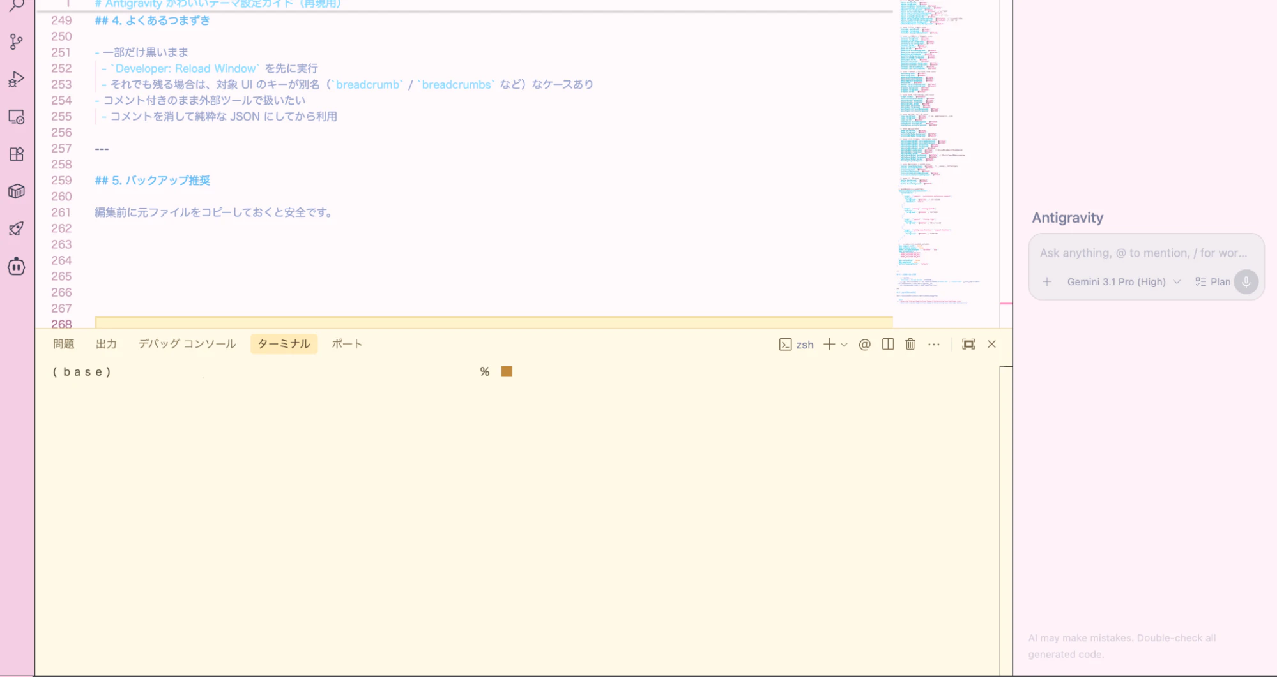Screen dimensions: 1277x677
Task: Kill the terminal with trash icon
Action: point(910,345)
